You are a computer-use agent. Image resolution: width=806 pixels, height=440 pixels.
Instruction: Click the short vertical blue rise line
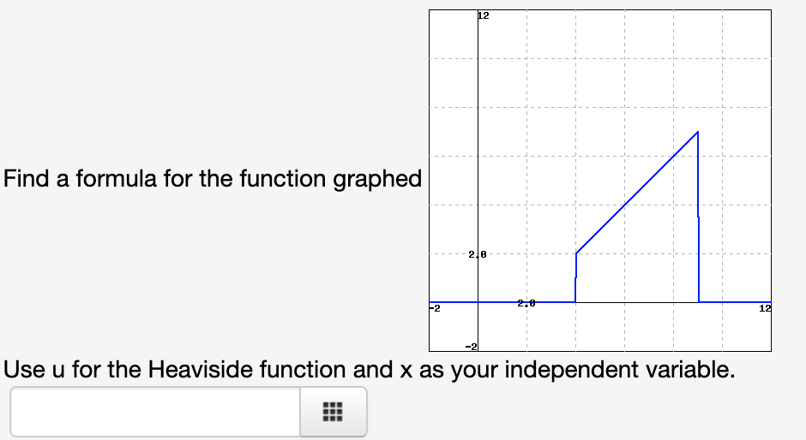click(x=575, y=277)
